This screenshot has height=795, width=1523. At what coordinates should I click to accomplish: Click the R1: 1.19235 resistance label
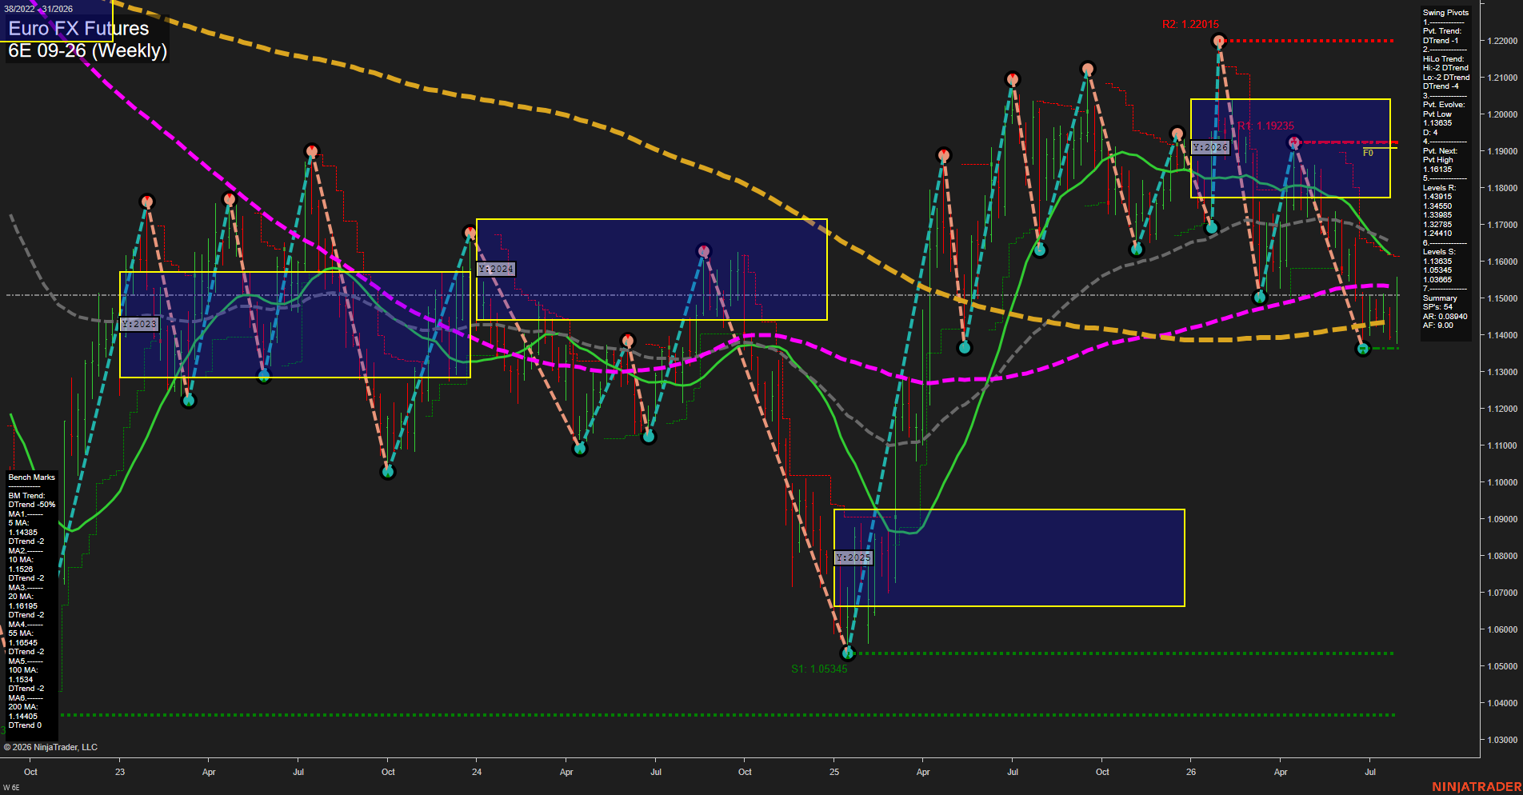[1266, 126]
